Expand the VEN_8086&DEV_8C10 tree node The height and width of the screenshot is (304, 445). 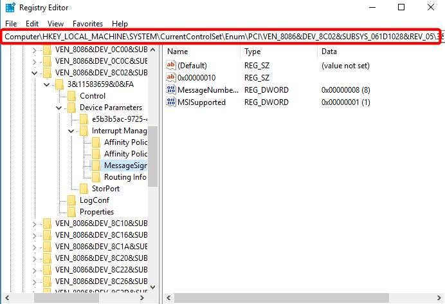click(x=35, y=223)
